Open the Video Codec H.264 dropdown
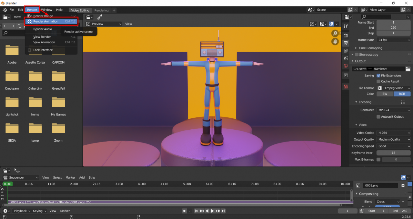This screenshot has width=413, height=219. [x=394, y=133]
